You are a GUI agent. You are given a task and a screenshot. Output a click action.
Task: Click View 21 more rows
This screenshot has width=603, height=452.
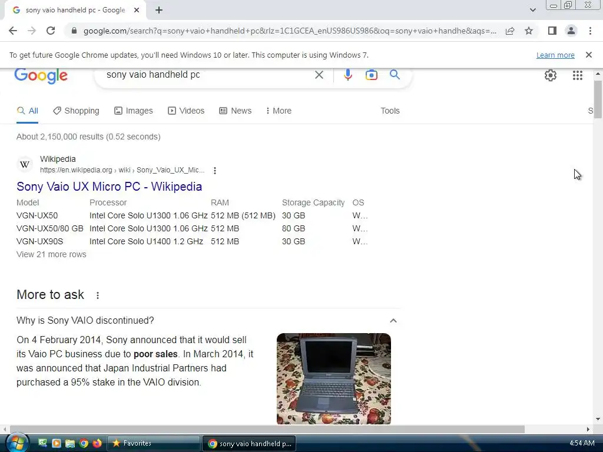point(51,254)
